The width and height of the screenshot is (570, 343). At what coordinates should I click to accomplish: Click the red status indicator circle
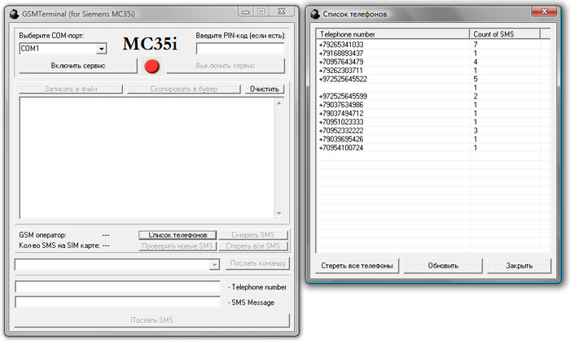(151, 66)
